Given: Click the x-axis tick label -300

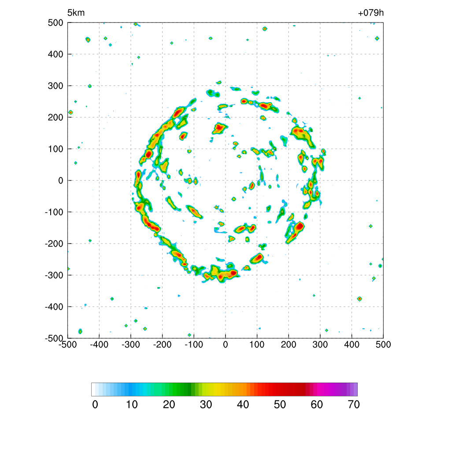Looking at the screenshot, I should coord(131,344).
